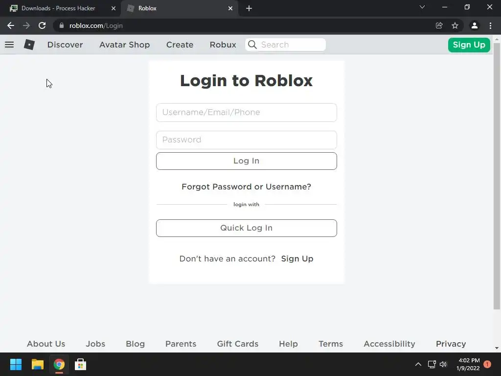
Task: Open the tab search dropdown arrow
Action: click(422, 7)
